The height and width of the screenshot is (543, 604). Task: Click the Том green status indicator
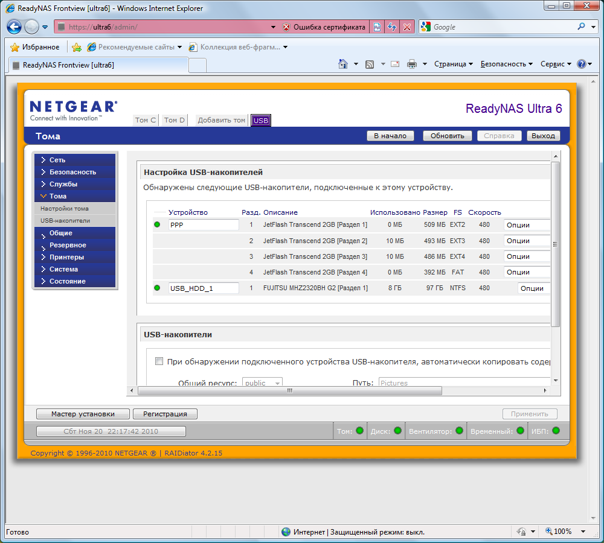[360, 431]
